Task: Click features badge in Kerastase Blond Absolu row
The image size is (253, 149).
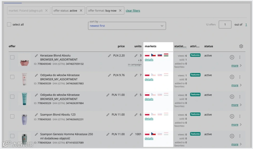Action: 195,55
